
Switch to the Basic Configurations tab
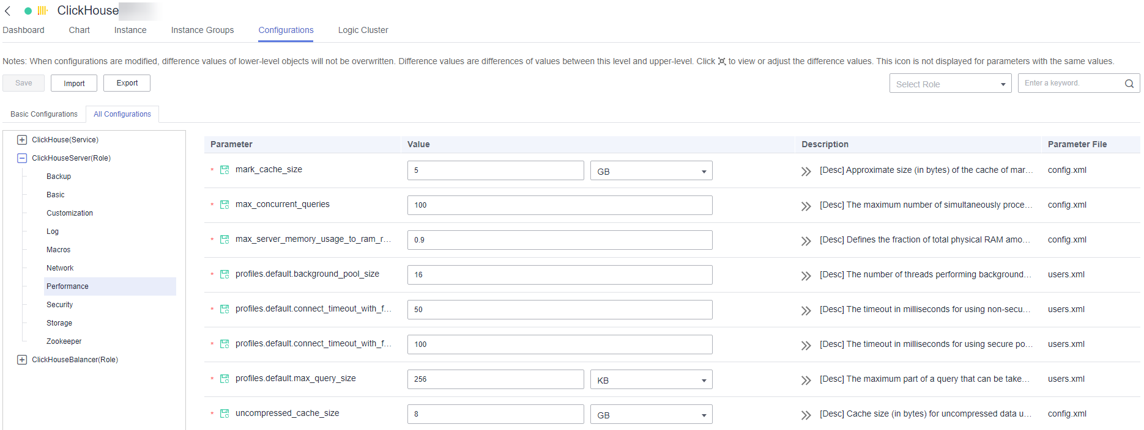(x=44, y=114)
